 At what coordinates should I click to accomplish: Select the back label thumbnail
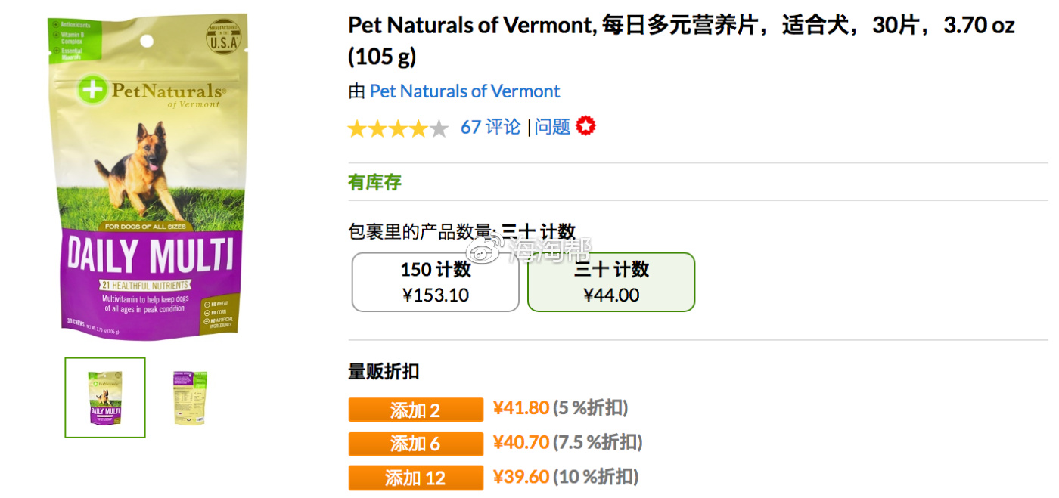pos(190,397)
